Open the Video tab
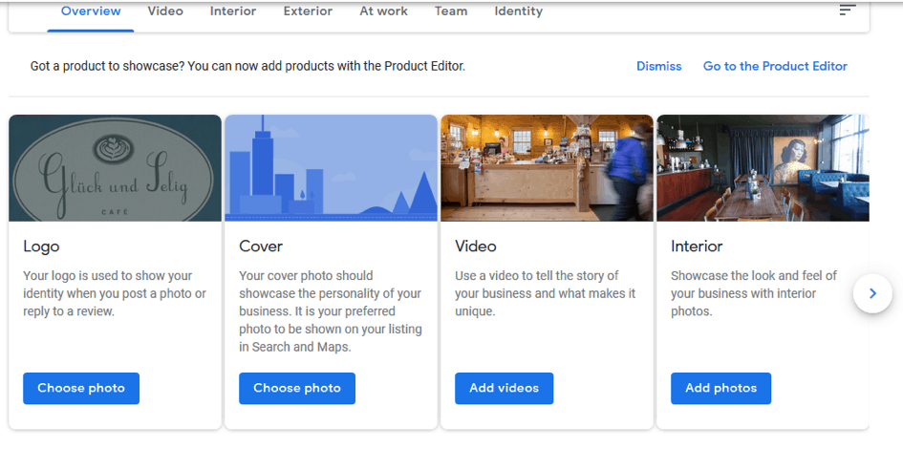The width and height of the screenshot is (903, 449). tap(165, 11)
